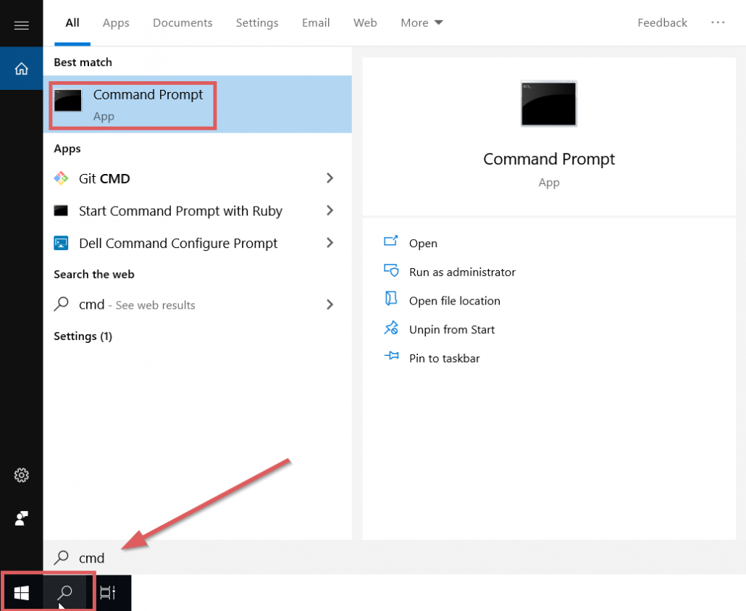The image size is (746, 611).
Task: Click into the cmd search input field
Action: (395, 557)
